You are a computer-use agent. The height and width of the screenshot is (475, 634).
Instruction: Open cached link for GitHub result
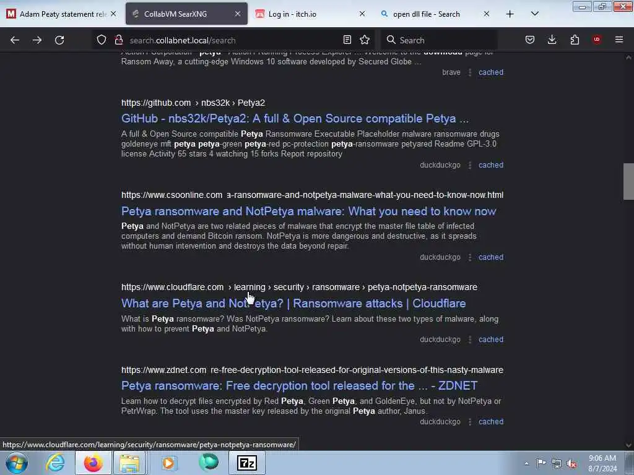[491, 165]
